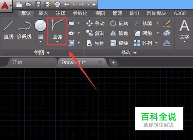
Task: Select the 缩放 scale tool
Action: click(x=119, y=43)
